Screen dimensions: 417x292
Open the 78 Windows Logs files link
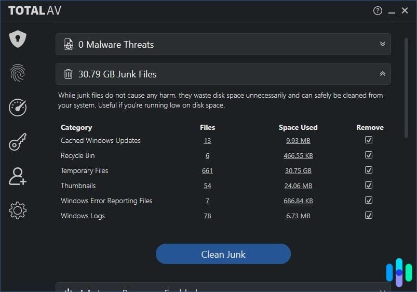pos(207,216)
